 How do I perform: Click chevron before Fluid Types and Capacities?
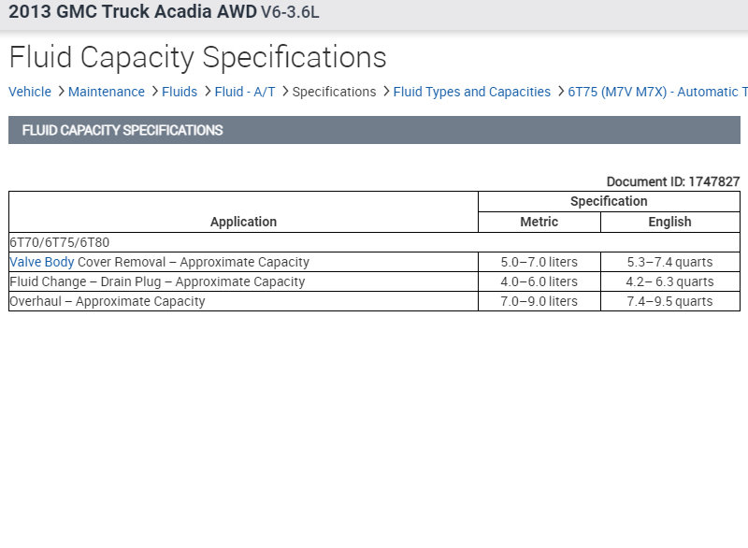pos(385,92)
